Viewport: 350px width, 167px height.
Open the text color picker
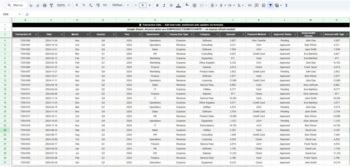tap(178, 5)
